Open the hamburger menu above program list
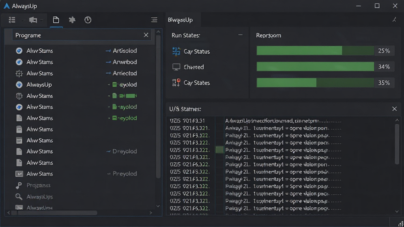 tap(154, 20)
